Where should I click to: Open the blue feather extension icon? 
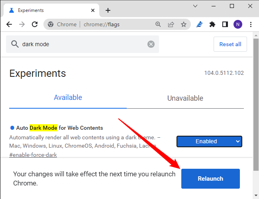point(200,24)
